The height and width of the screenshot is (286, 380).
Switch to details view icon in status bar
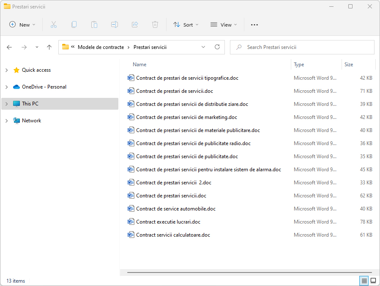(364, 281)
